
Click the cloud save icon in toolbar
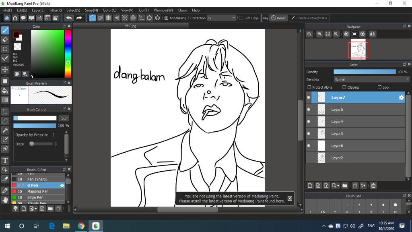point(7,18)
